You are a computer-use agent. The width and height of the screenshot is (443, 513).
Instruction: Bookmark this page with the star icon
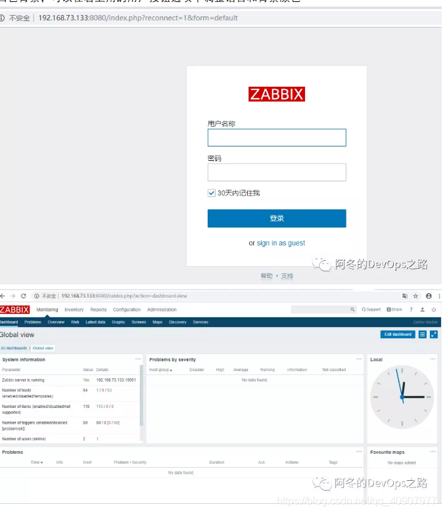point(415,296)
